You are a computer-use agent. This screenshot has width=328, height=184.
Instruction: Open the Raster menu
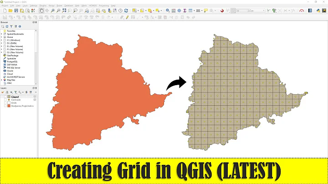[x=59, y=5]
